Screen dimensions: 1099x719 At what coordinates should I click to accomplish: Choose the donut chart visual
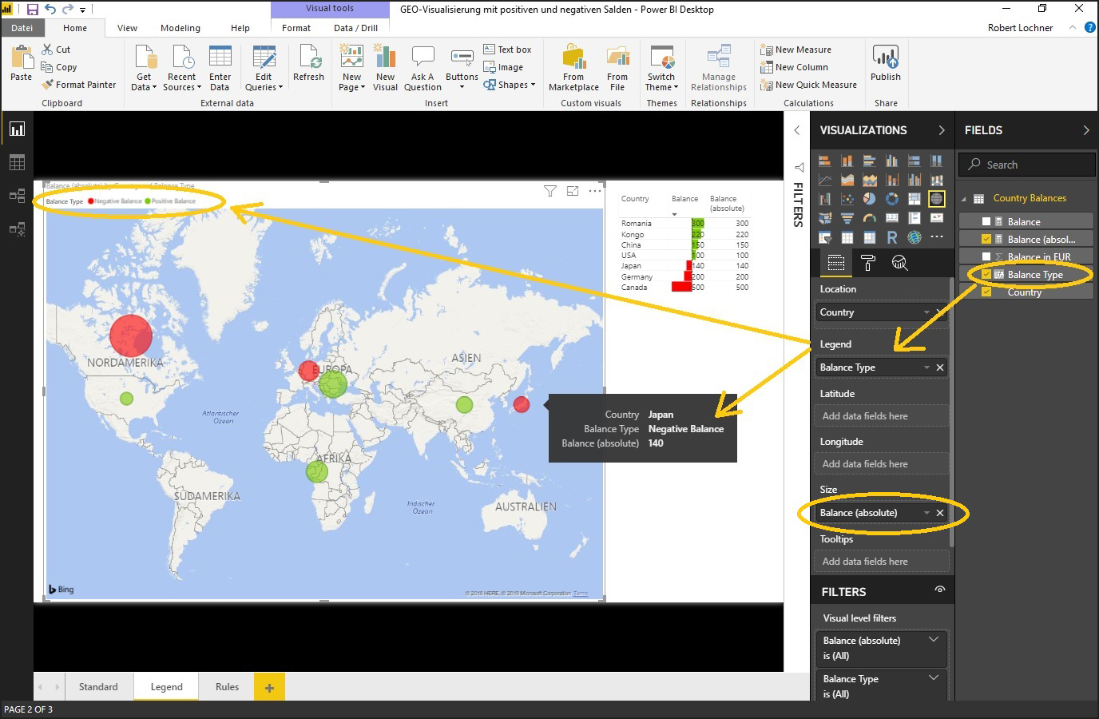coord(892,199)
